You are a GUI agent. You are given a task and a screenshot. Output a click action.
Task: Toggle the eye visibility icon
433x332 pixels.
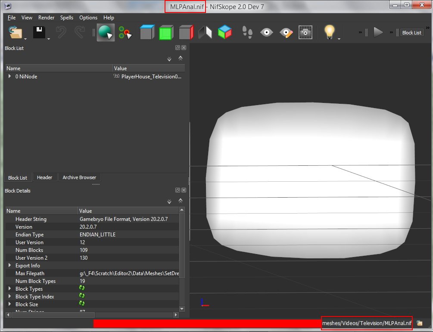pyautogui.click(x=267, y=33)
